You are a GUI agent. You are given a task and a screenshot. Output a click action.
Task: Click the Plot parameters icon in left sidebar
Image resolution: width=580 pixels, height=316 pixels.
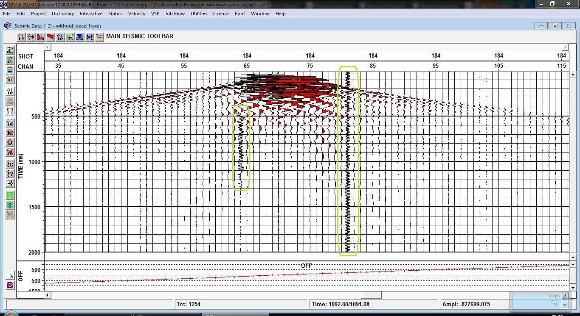(x=10, y=50)
